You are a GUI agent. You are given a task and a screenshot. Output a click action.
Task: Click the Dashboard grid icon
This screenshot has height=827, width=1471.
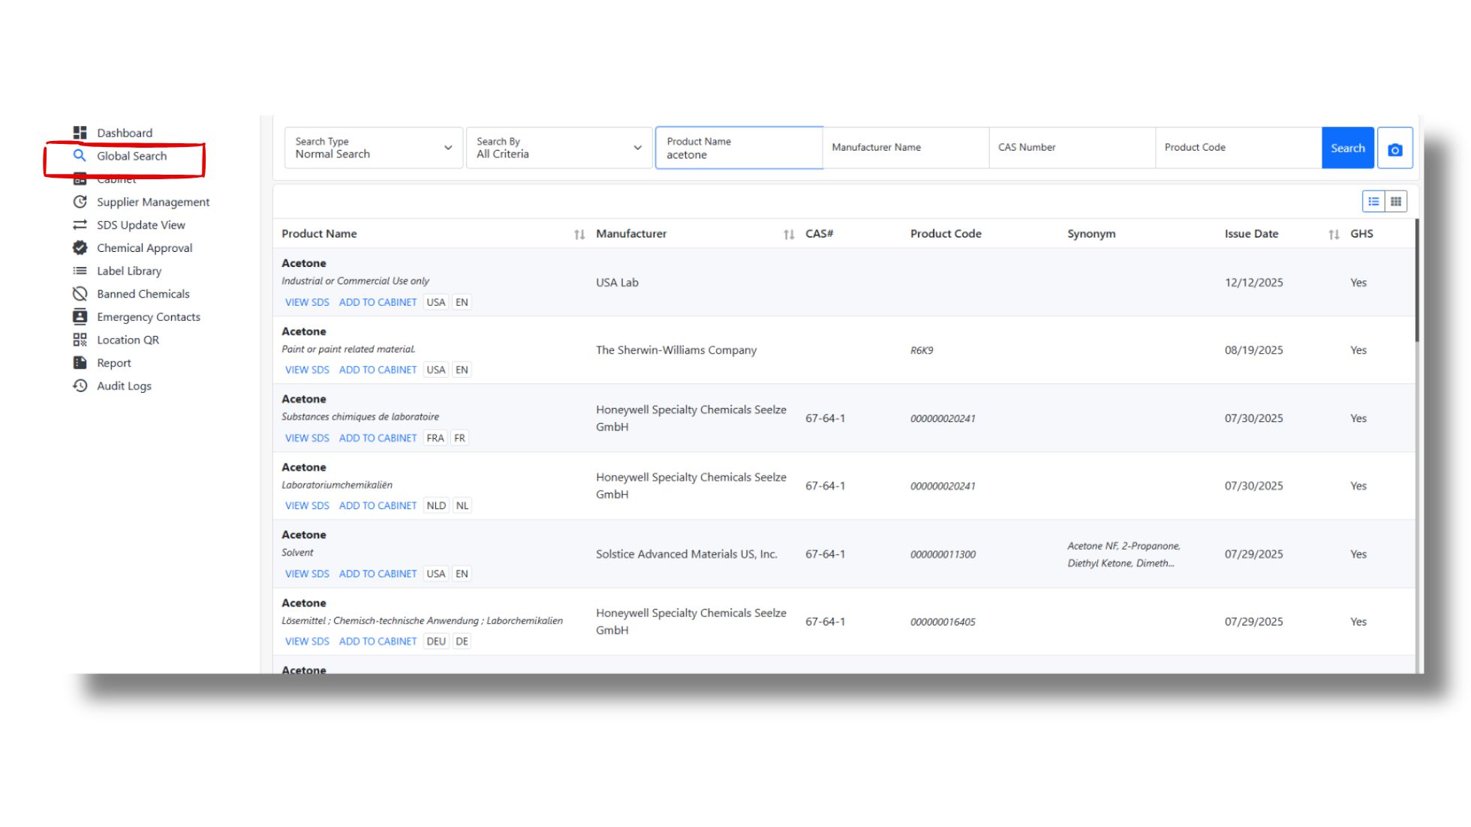[80, 133]
